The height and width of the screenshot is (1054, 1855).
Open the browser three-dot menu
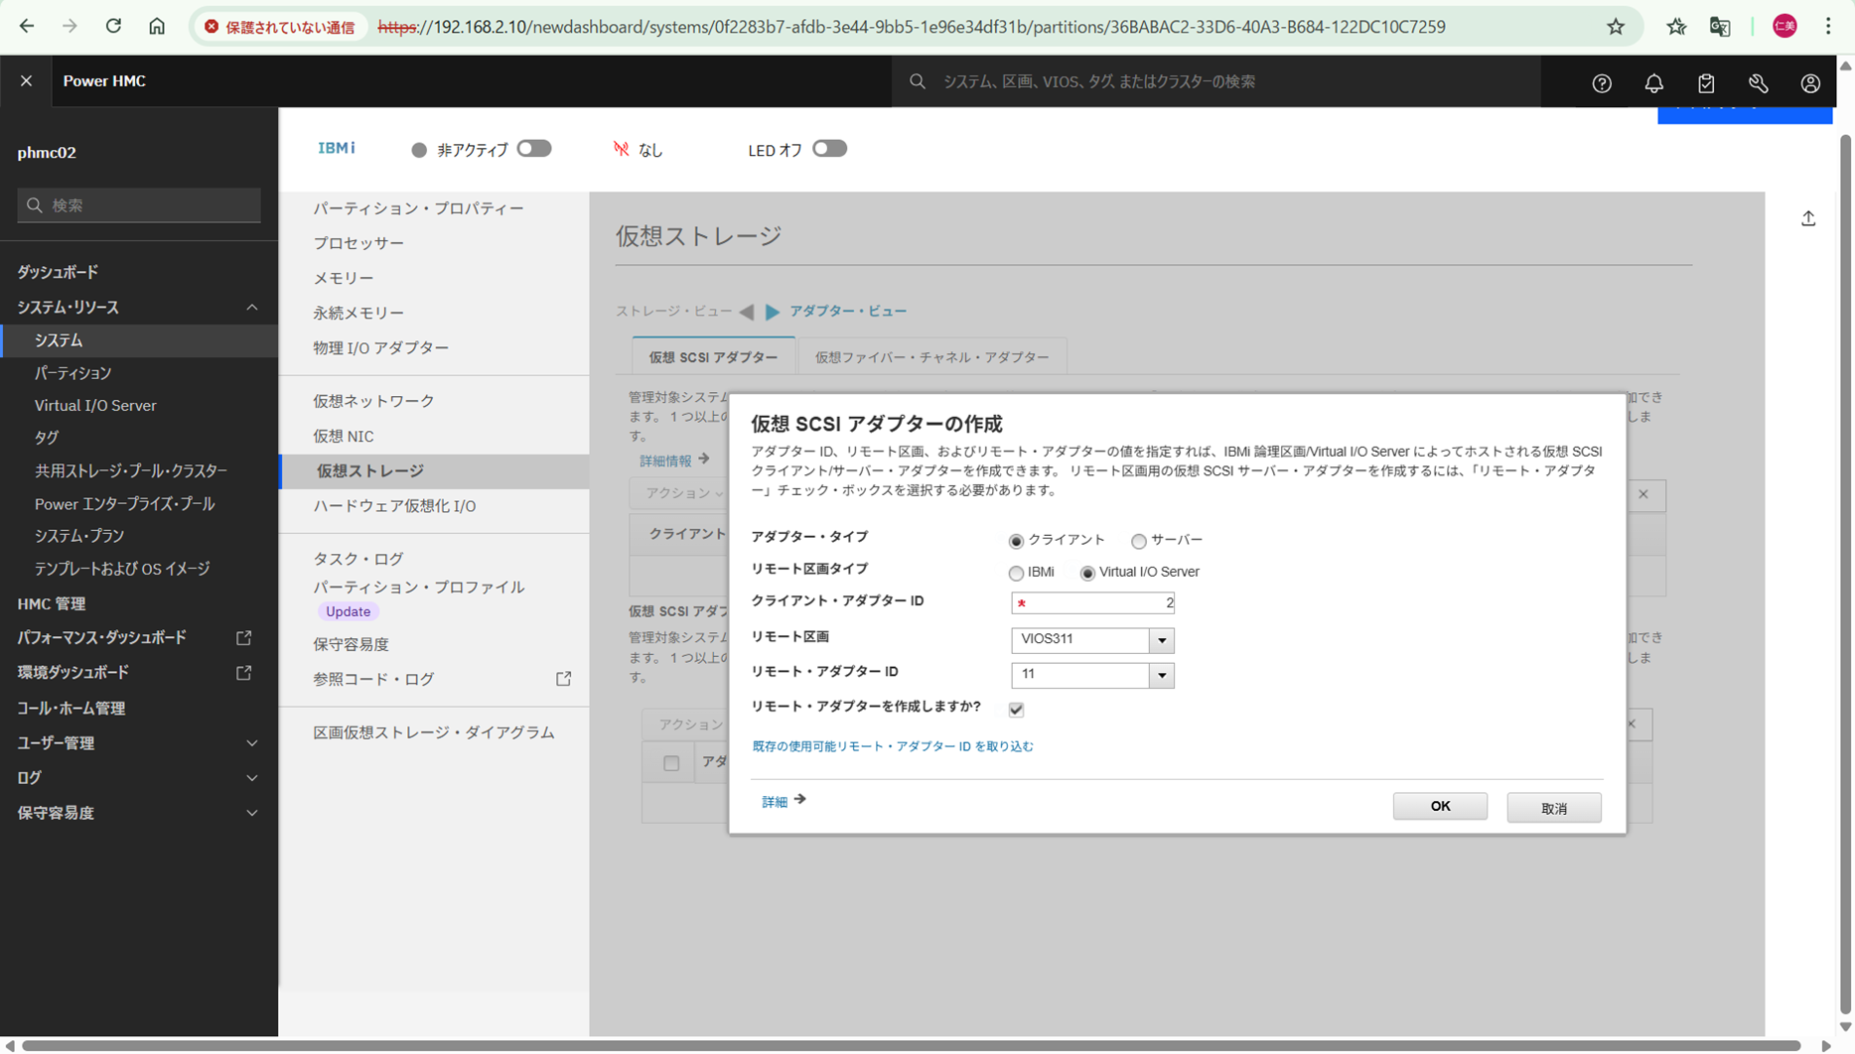(x=1828, y=27)
